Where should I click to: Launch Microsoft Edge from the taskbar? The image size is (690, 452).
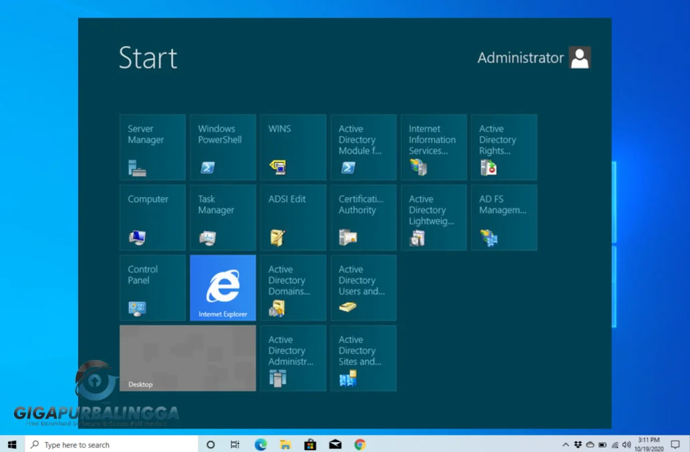(x=261, y=445)
